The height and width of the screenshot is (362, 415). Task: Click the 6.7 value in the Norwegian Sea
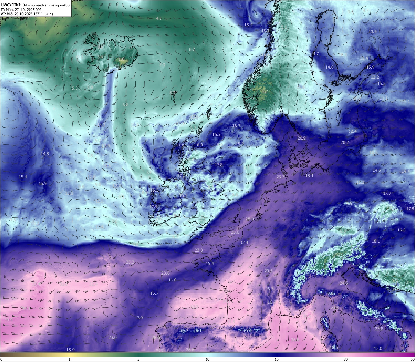[x=192, y=50]
